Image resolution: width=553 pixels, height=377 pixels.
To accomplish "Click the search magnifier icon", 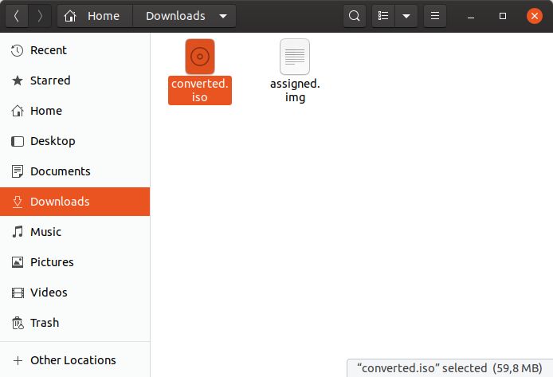I will click(355, 16).
